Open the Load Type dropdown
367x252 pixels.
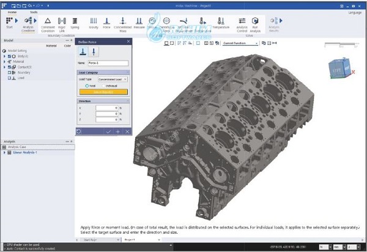point(113,80)
